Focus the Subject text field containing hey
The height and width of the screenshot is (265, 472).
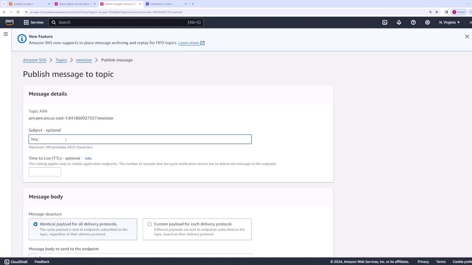[x=140, y=139]
